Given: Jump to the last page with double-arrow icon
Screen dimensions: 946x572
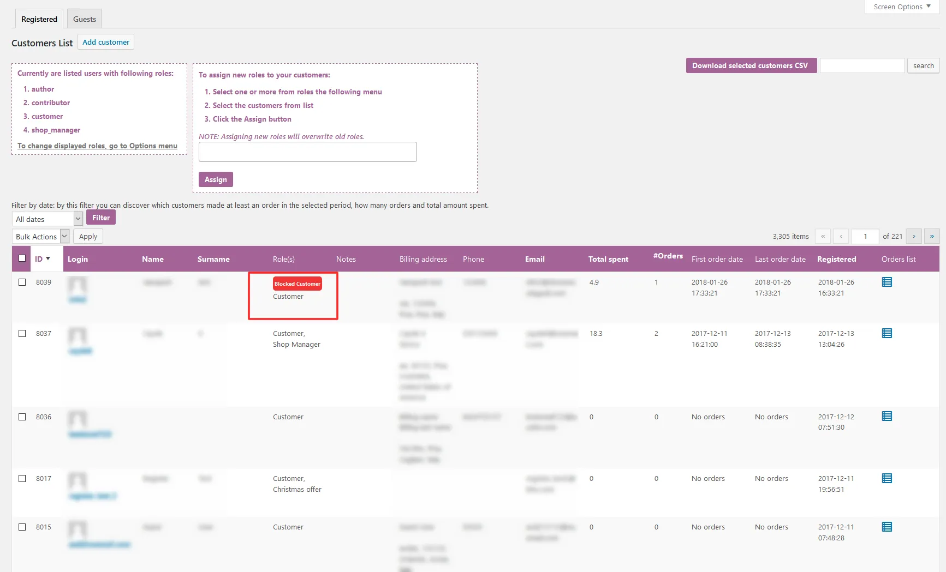Looking at the screenshot, I should click(x=932, y=236).
